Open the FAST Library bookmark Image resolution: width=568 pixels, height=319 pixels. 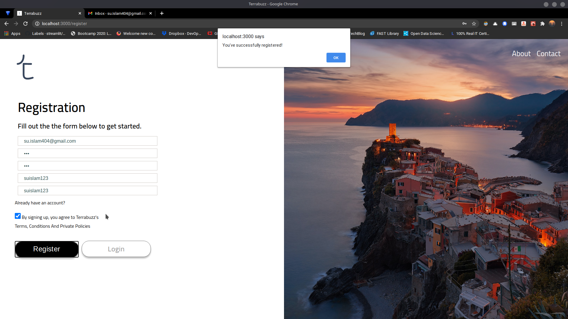(384, 34)
